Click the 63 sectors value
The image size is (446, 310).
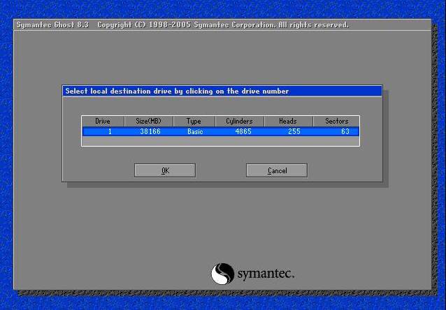(x=345, y=131)
